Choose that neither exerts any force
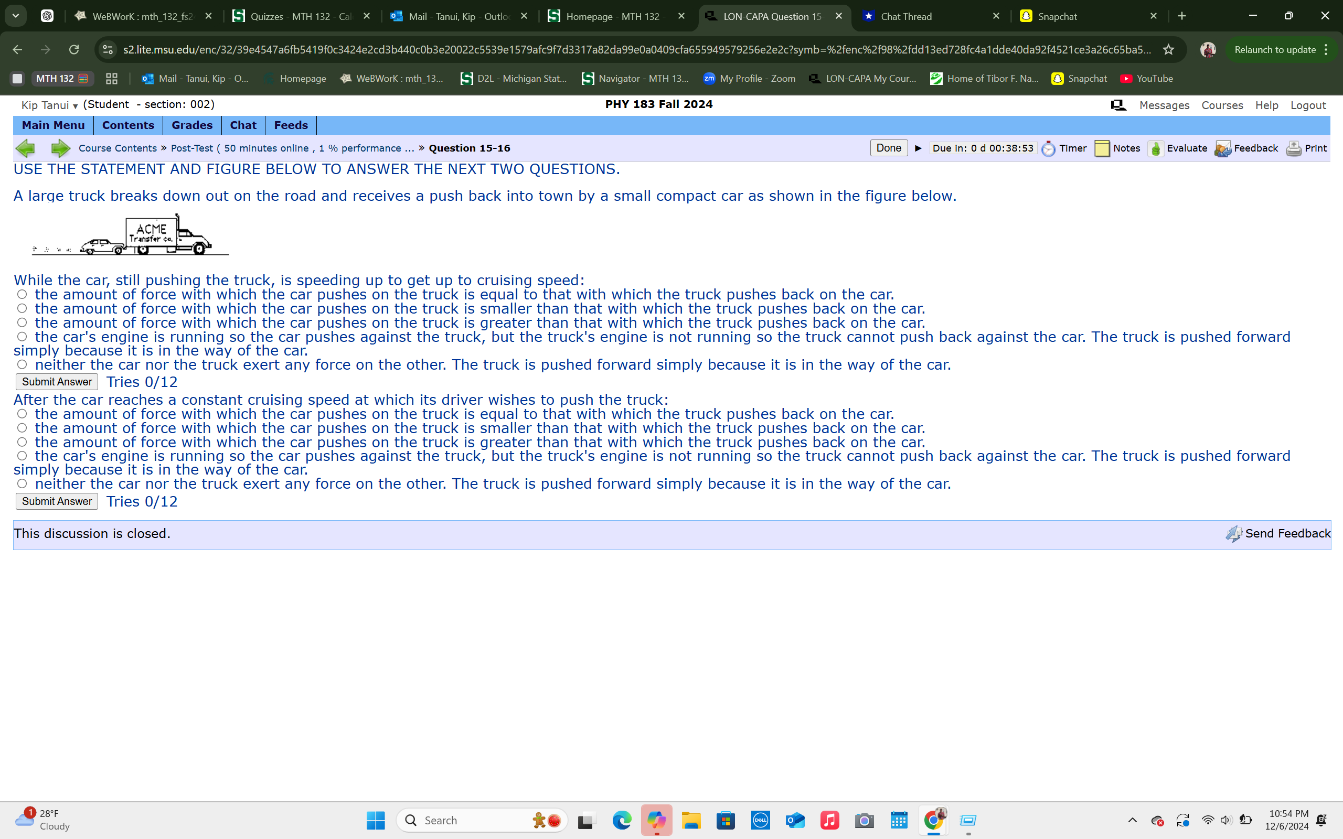 click(22, 364)
